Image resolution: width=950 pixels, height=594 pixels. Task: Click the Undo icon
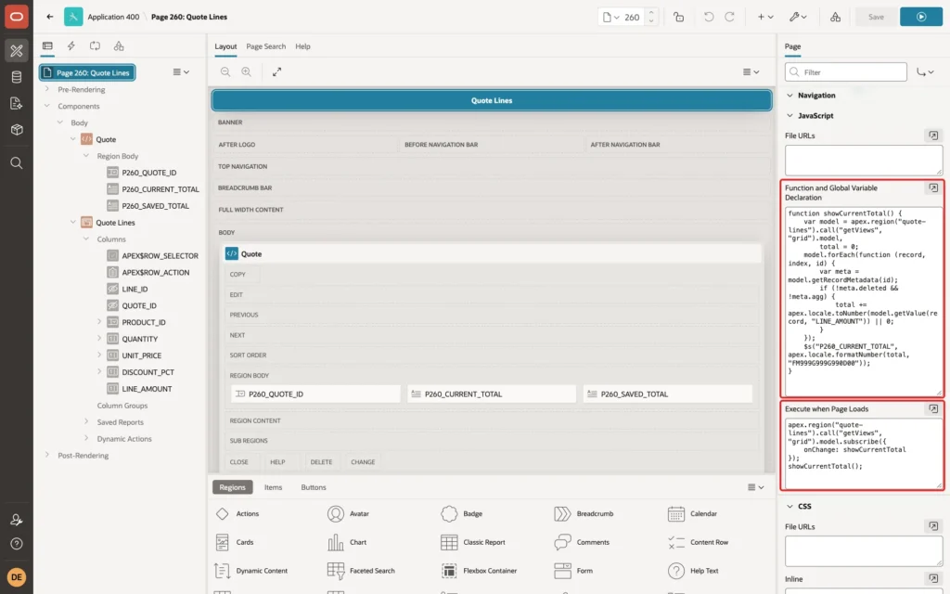[708, 17]
